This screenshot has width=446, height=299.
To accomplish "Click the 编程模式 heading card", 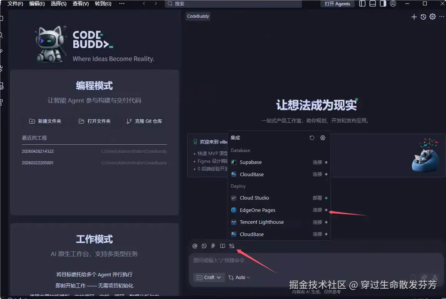I will pyautogui.click(x=94, y=86).
